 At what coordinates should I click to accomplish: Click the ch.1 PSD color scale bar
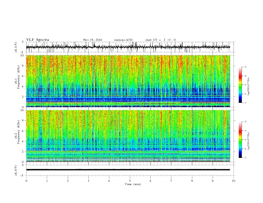click(x=240, y=85)
